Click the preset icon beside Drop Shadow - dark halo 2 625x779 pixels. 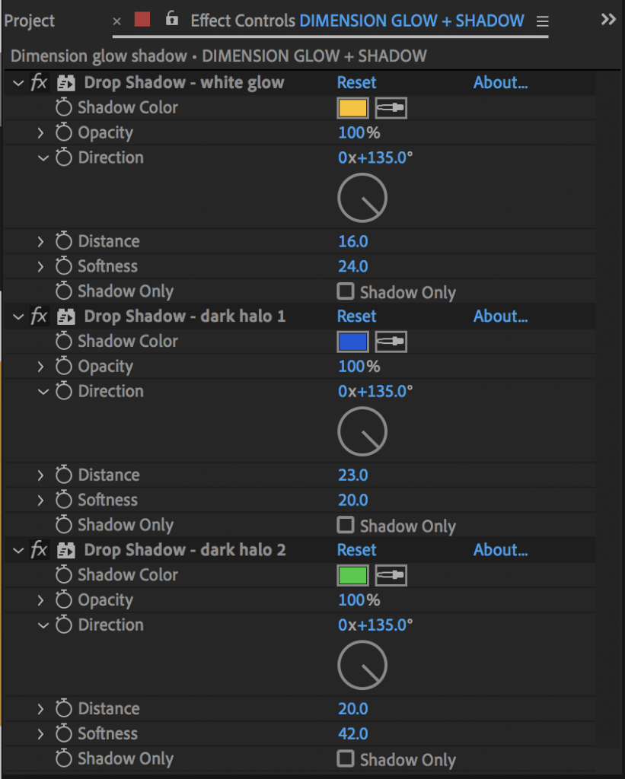point(65,550)
